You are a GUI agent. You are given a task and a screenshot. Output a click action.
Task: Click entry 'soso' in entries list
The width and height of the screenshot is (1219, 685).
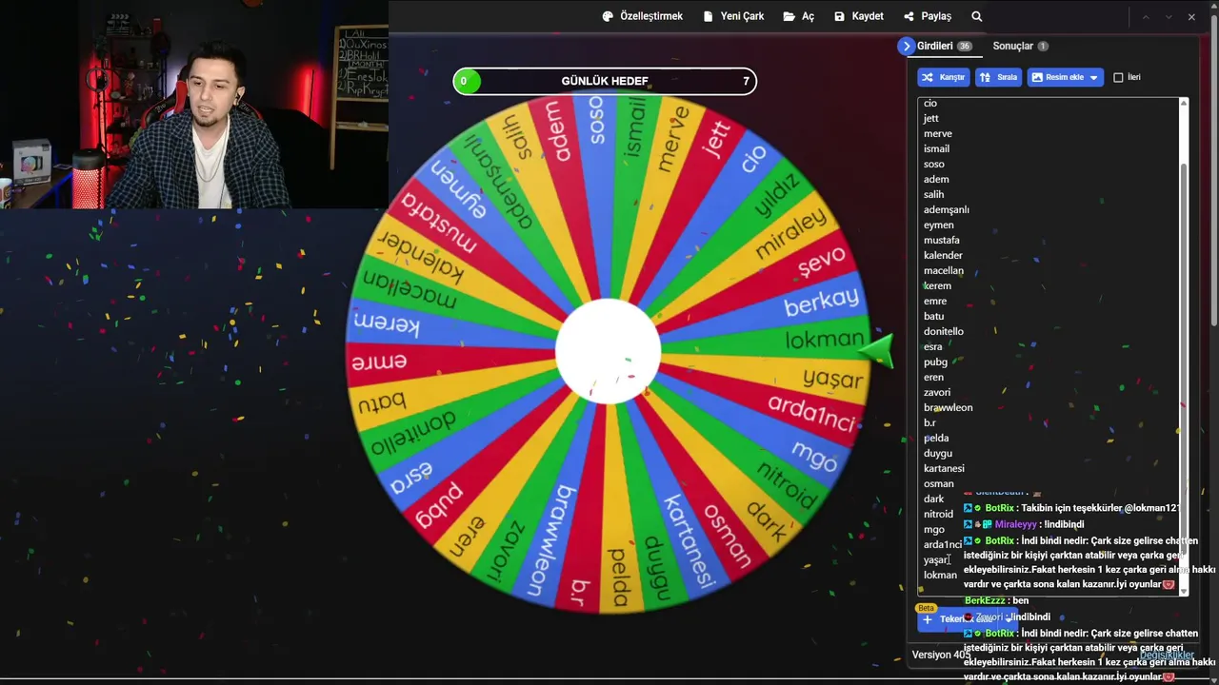(933, 164)
